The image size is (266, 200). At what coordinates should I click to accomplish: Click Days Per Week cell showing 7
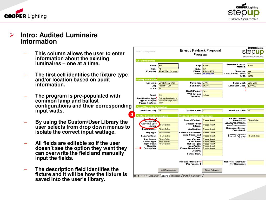coord(212,110)
